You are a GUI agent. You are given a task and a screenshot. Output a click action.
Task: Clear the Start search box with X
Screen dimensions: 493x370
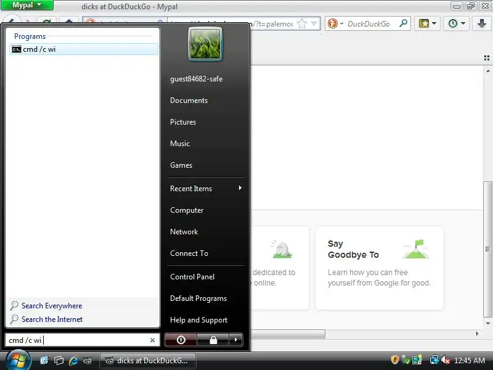click(x=152, y=340)
